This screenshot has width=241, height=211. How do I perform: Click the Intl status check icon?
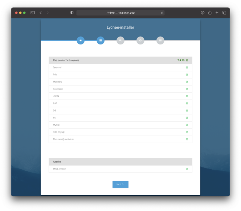click(x=187, y=118)
